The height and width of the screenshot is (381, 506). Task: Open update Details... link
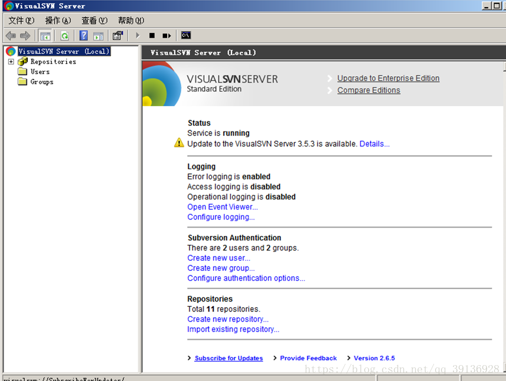[375, 144]
